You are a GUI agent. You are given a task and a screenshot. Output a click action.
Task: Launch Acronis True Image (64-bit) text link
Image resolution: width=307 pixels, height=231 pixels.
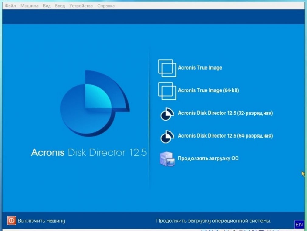pos(208,90)
